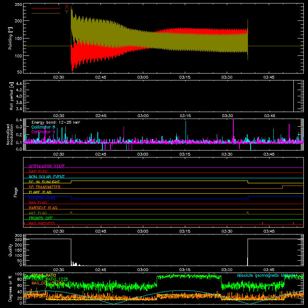Click the SAA_FLAG label
The width and height of the screenshot is (308, 308).
[38, 203]
